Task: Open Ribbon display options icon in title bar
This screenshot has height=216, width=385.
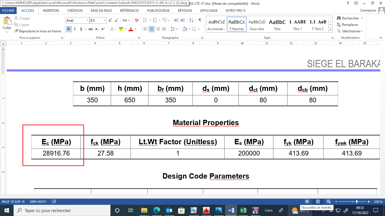Action: click(356, 3)
